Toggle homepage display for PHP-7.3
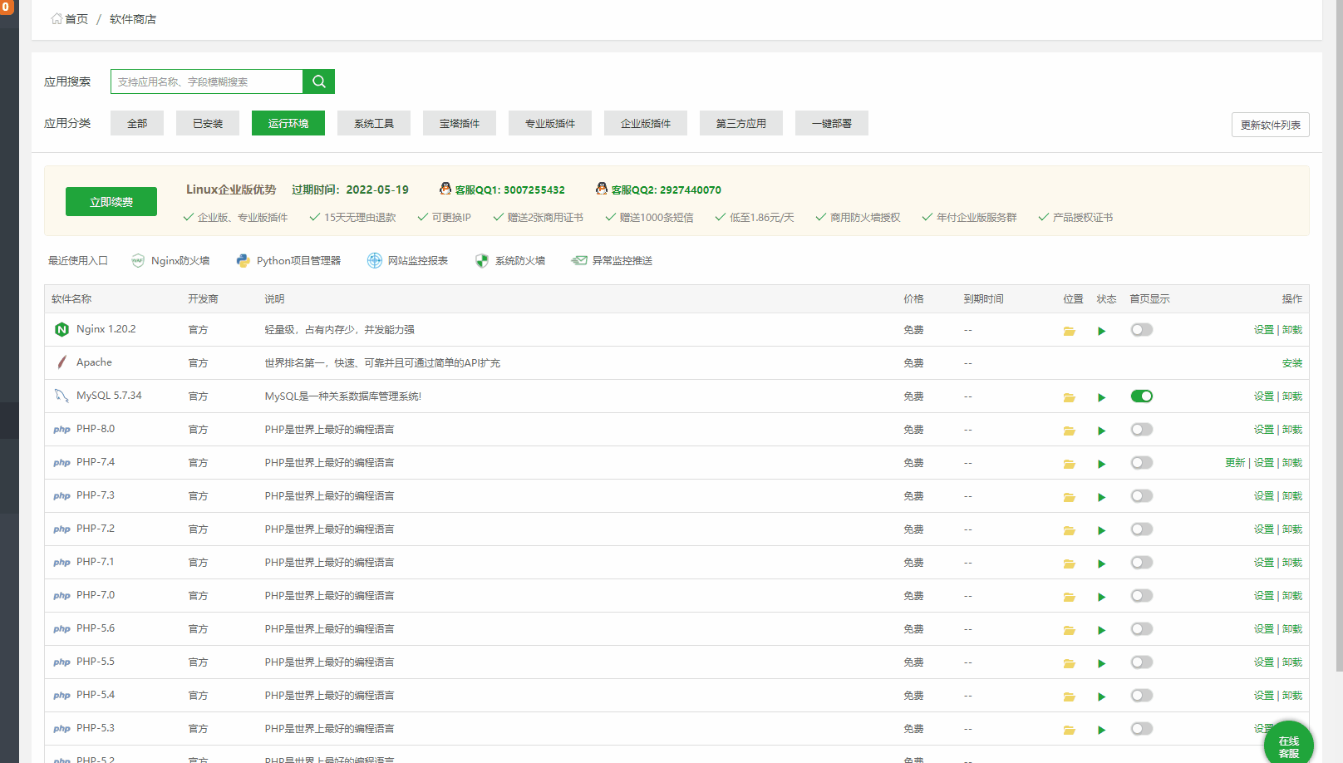This screenshot has width=1343, height=763. click(x=1142, y=496)
